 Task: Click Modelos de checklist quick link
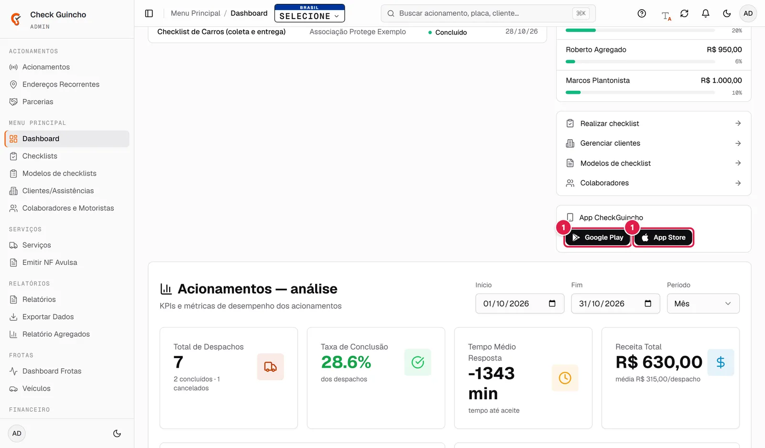[x=654, y=164]
